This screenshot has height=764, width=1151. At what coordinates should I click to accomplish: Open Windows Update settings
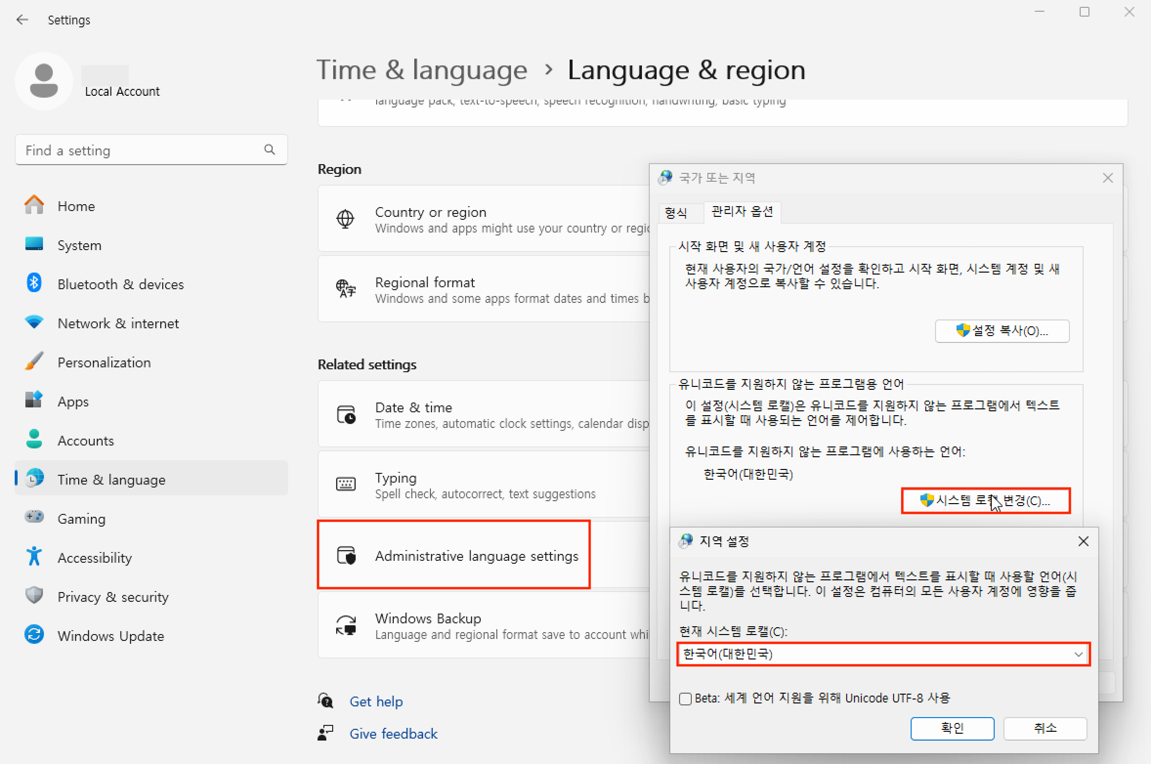click(x=151, y=636)
